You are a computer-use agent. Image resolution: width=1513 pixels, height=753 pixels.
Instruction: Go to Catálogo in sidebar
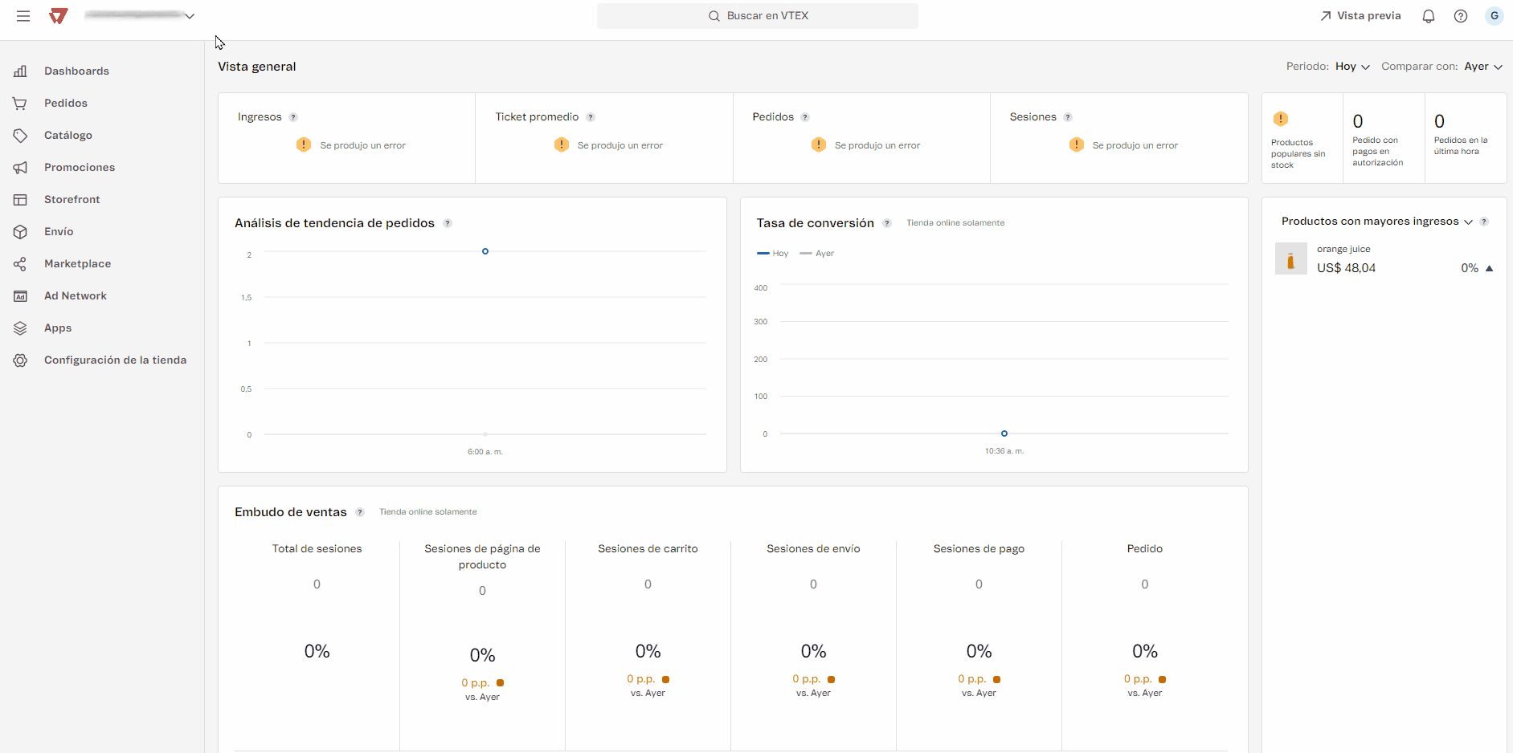(x=68, y=136)
